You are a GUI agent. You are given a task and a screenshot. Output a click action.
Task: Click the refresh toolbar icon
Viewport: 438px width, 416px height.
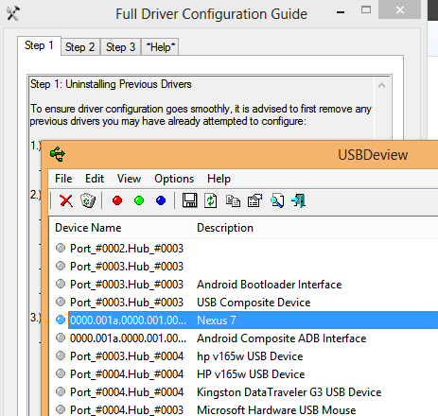pyautogui.click(x=211, y=200)
